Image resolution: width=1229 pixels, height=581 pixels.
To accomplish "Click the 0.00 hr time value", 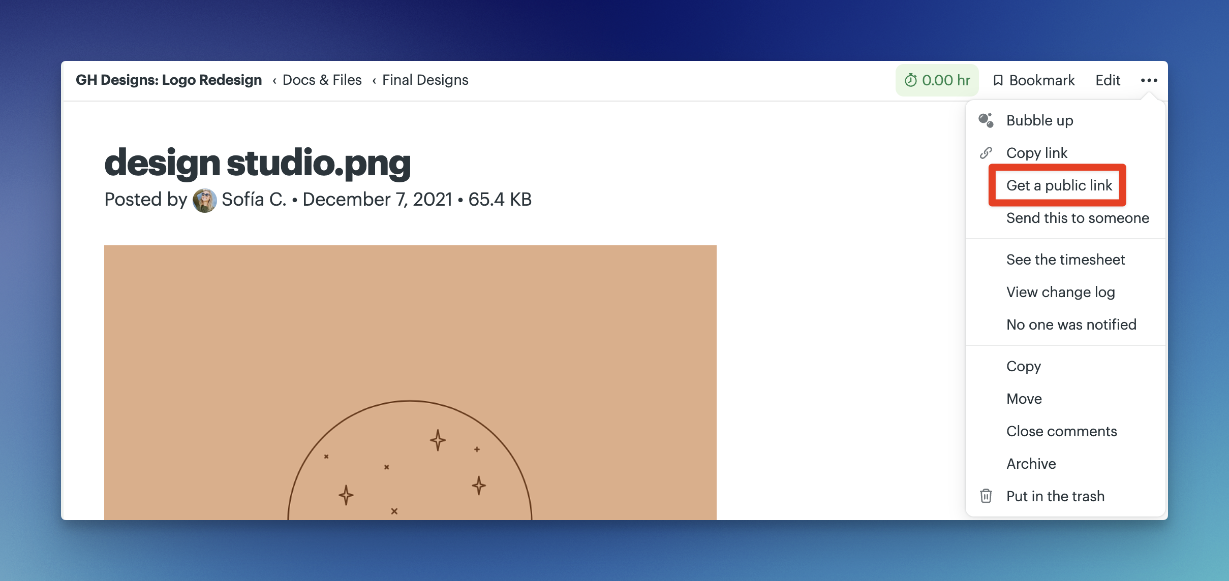I will (946, 80).
